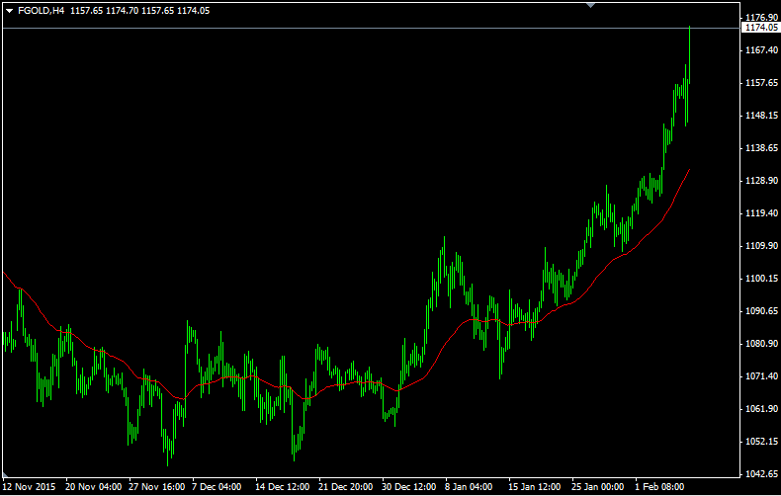The image size is (781, 496).
Task: Click the 1071.40 price scale label
Action: point(761,376)
